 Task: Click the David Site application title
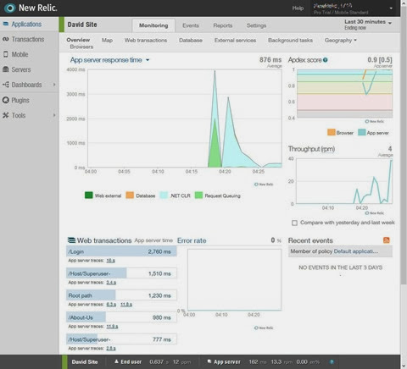tap(82, 25)
